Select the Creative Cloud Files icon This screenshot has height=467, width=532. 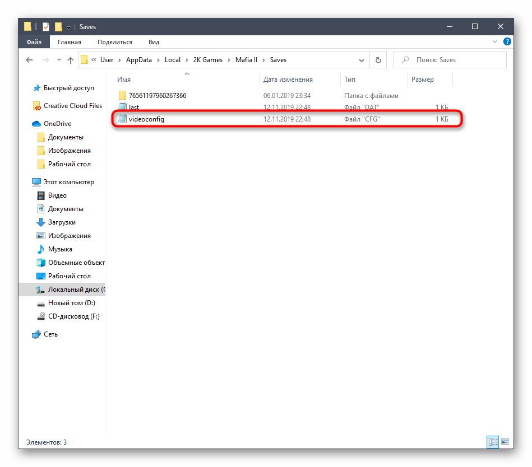(x=37, y=106)
